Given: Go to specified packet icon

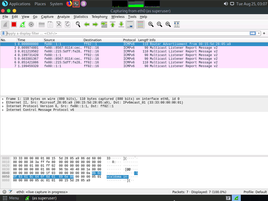Looking at the screenshot, I should click(104, 24).
